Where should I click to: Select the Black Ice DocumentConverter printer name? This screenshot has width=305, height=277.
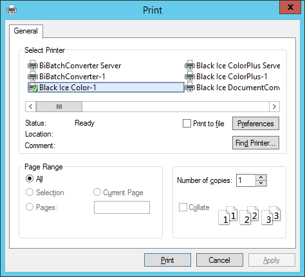click(x=238, y=88)
